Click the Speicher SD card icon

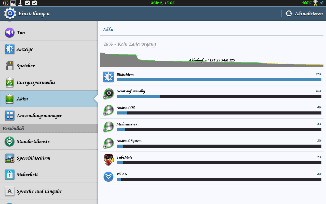pos(9,66)
